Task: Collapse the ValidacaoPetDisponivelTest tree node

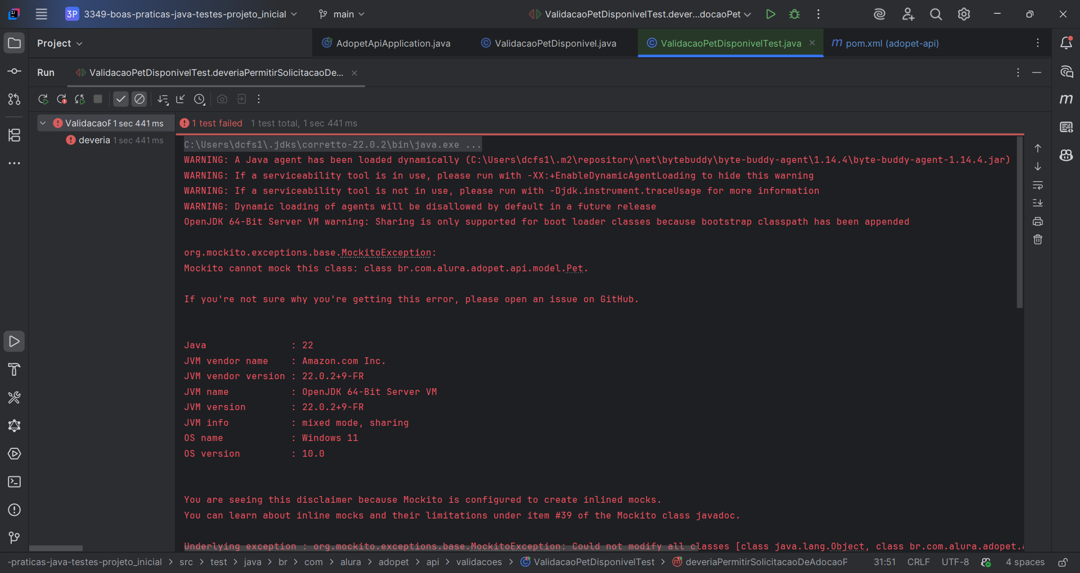Action: point(43,123)
